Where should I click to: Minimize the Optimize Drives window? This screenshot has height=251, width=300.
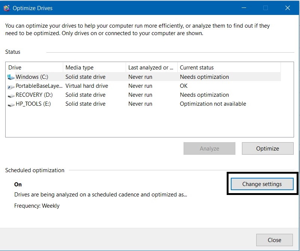click(x=244, y=8)
